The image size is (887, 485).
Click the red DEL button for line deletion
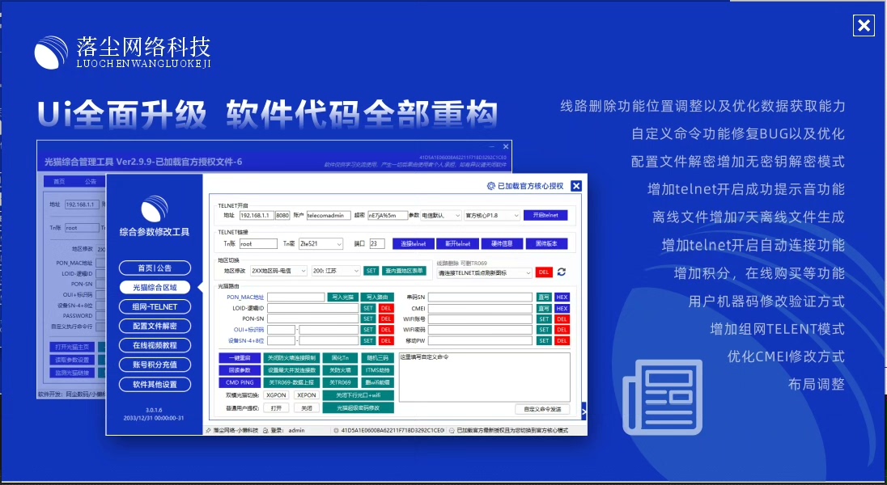[544, 272]
